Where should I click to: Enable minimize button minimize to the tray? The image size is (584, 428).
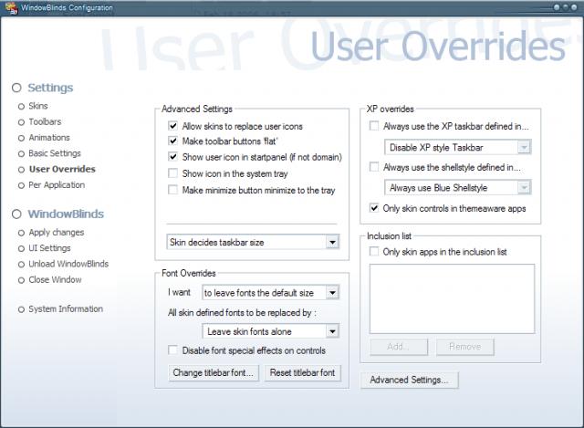pos(172,190)
